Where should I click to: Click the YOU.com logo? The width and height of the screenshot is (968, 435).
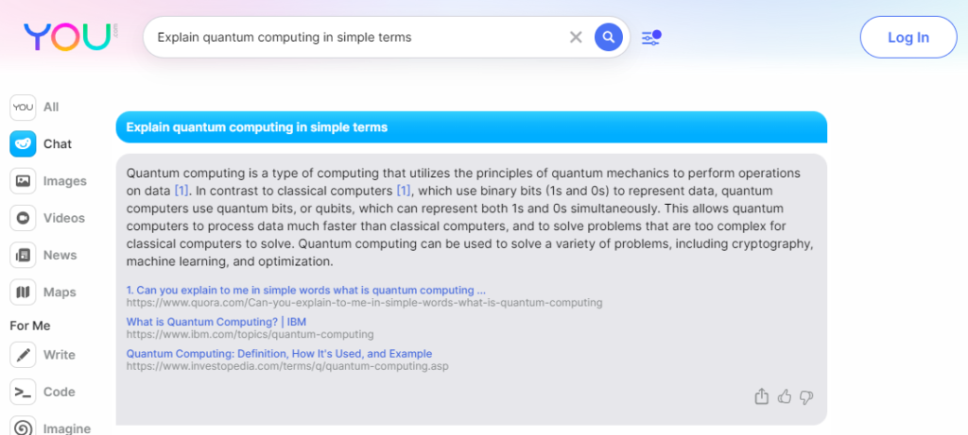tap(70, 37)
